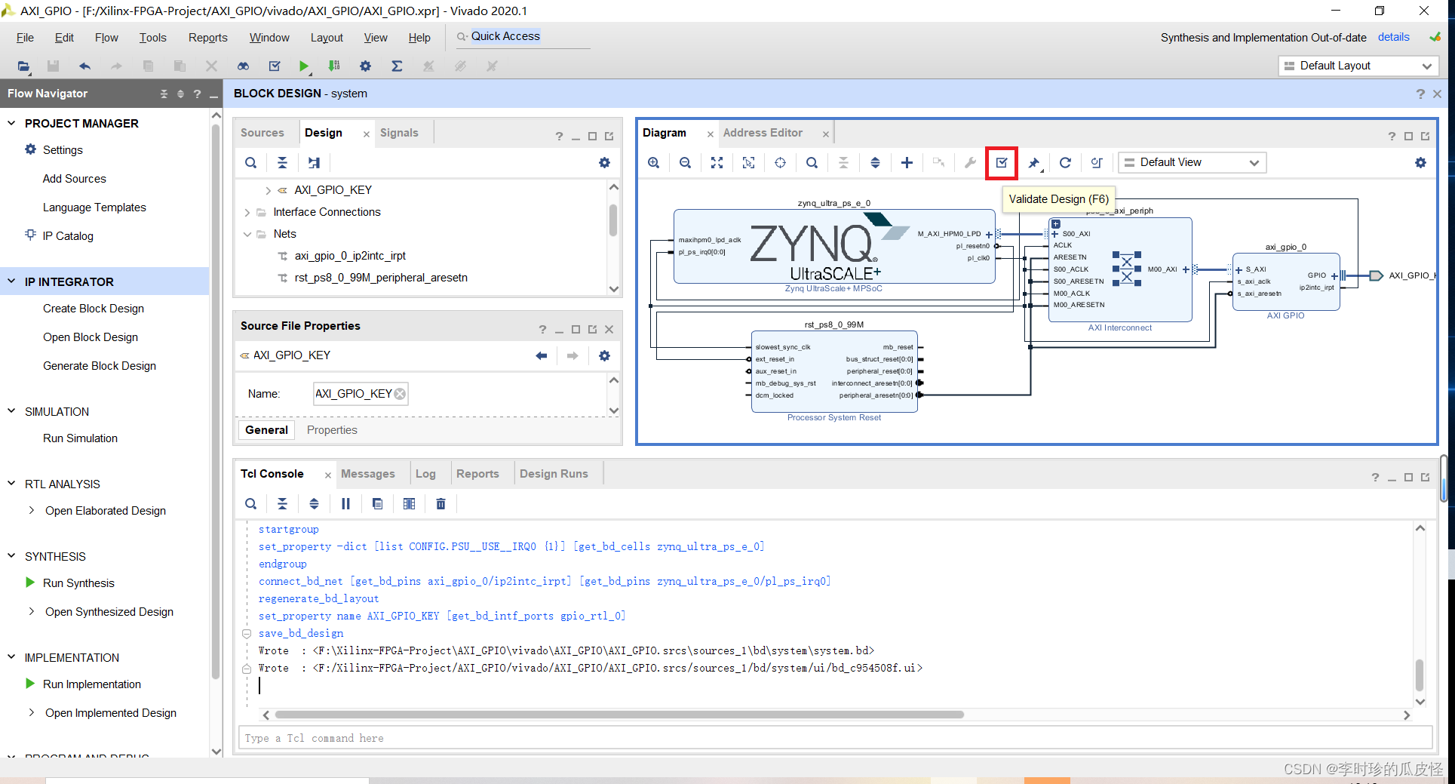Search in the Tcl Console
Viewport: 1455px width, 784px height.
(x=250, y=503)
